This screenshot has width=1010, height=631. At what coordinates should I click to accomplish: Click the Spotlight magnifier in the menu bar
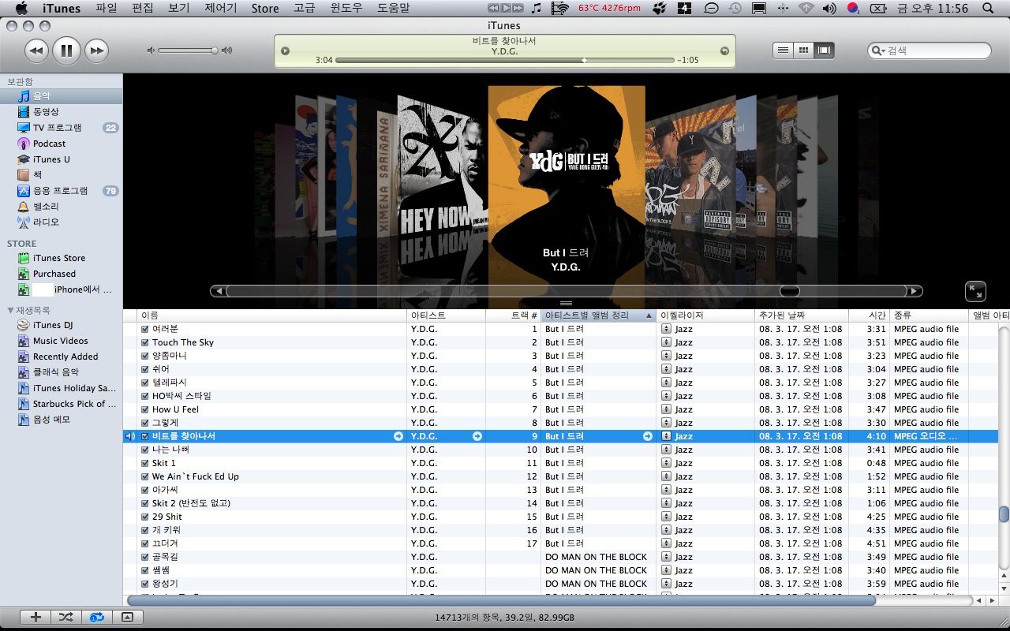(x=989, y=8)
